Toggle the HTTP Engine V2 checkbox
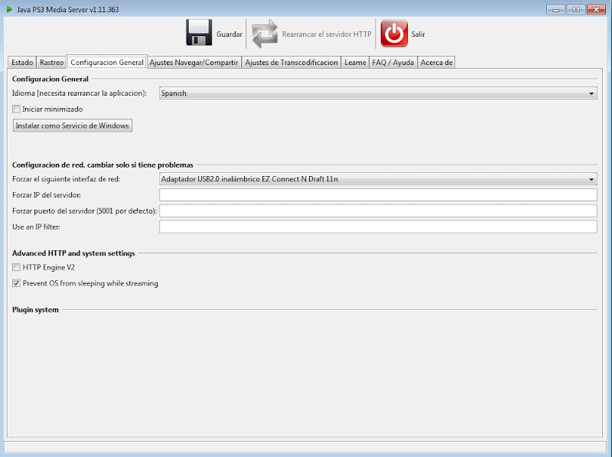This screenshot has height=457, width=612. pyautogui.click(x=16, y=267)
